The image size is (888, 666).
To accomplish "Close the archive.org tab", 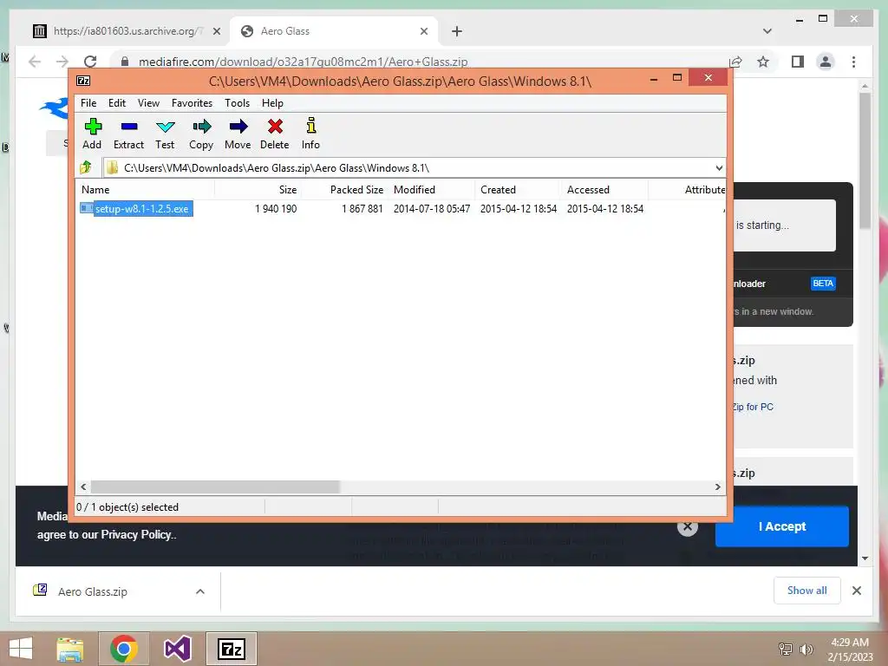I will [216, 31].
